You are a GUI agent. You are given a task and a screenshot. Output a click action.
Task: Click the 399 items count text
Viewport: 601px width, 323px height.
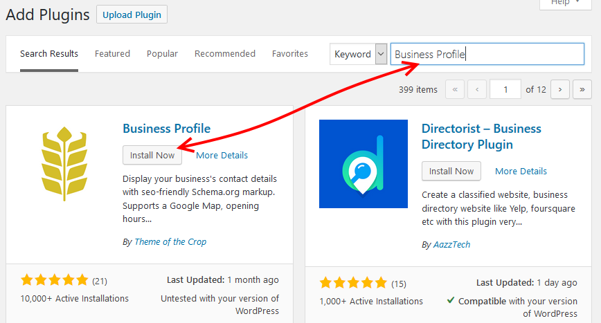click(x=418, y=89)
